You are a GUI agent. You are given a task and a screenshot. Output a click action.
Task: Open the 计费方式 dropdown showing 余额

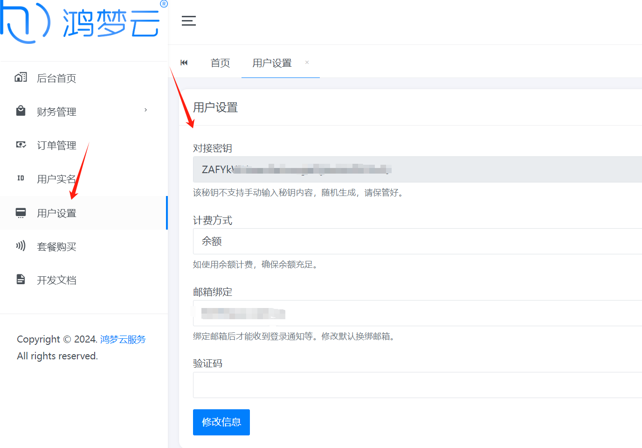(417, 241)
